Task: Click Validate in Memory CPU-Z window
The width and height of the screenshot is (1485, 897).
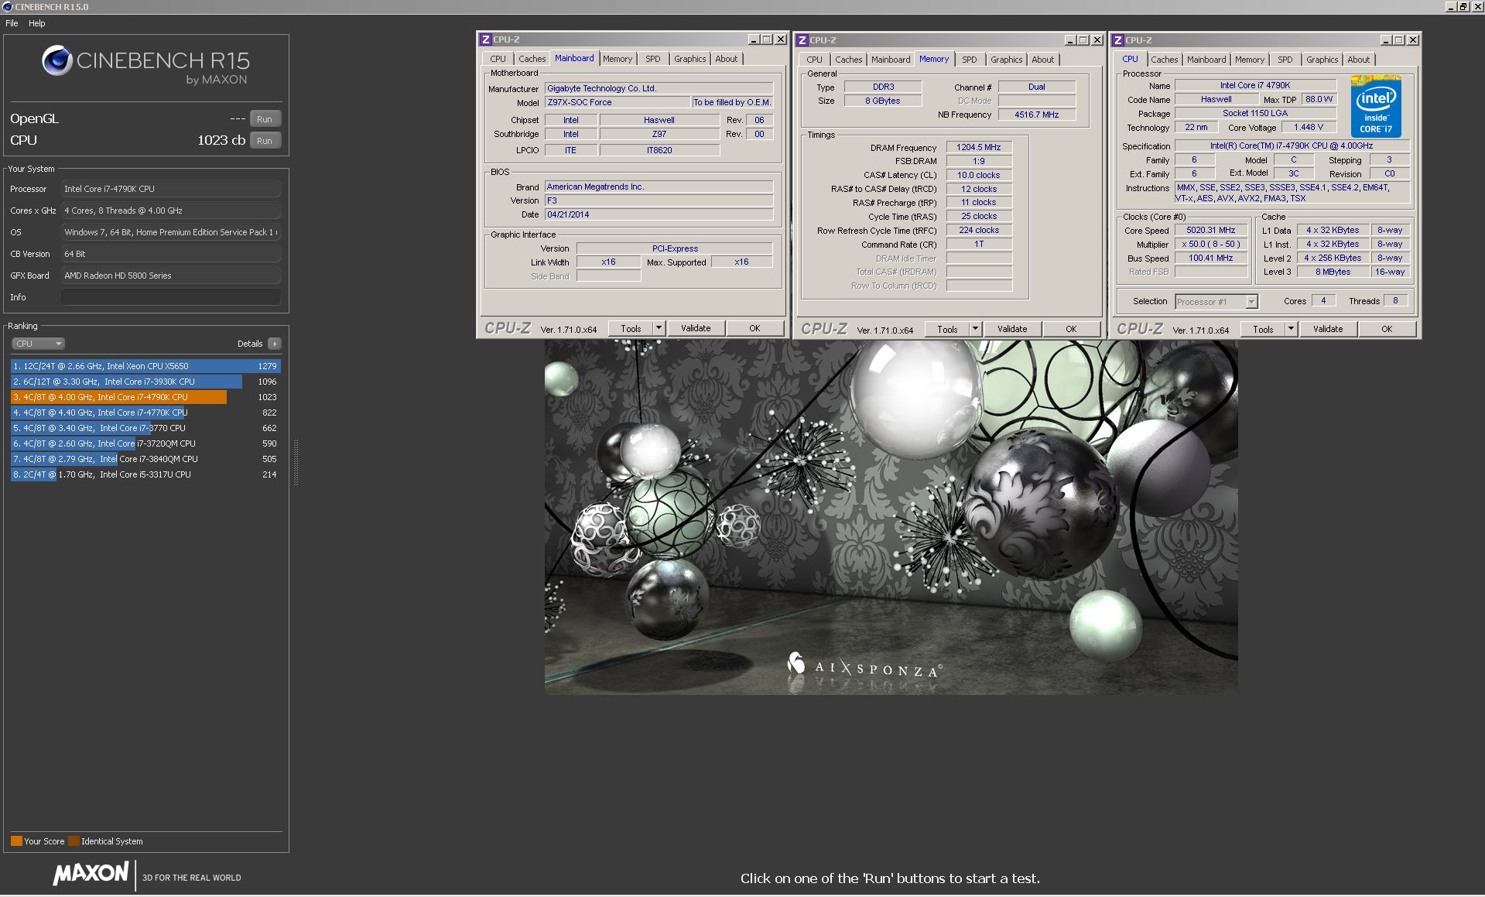Action: click(x=1012, y=329)
